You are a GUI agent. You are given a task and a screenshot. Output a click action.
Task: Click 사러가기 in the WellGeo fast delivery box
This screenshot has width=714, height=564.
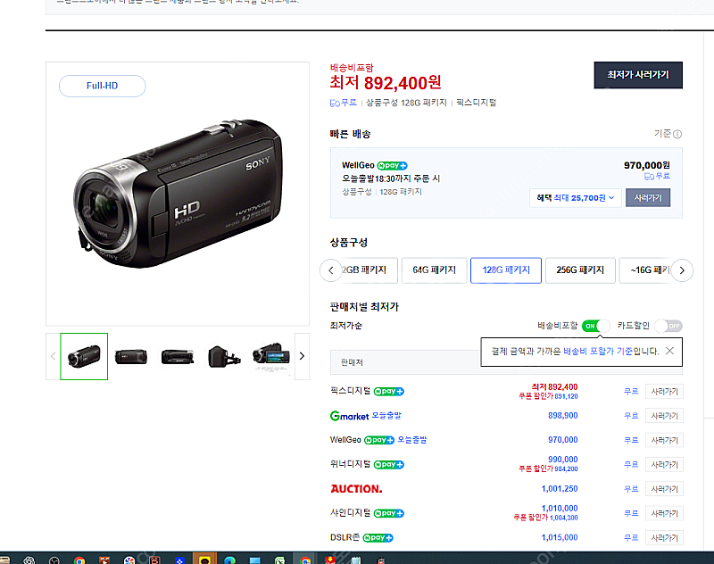point(648,197)
